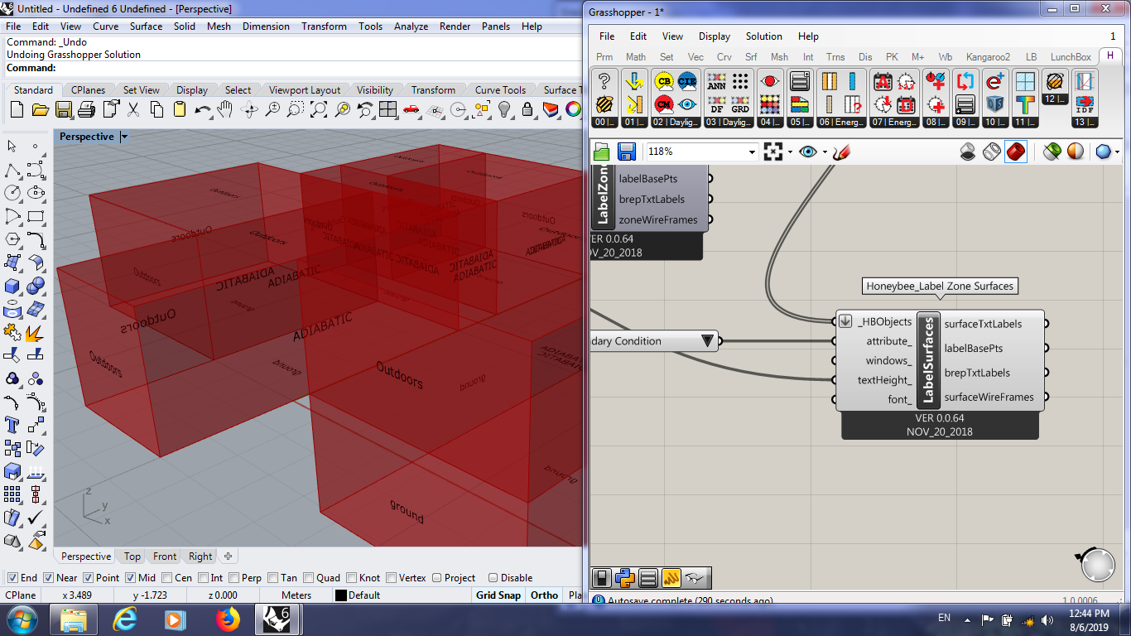The image size is (1131, 636).
Task: Open the Analyze menu in Rhino
Action: click(x=411, y=26)
